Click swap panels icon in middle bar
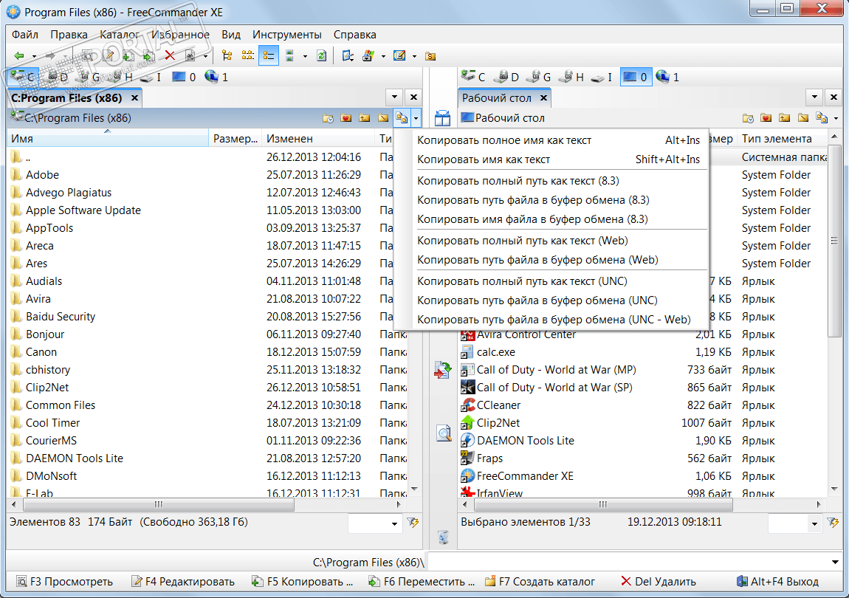The image size is (849, 598). click(x=442, y=117)
